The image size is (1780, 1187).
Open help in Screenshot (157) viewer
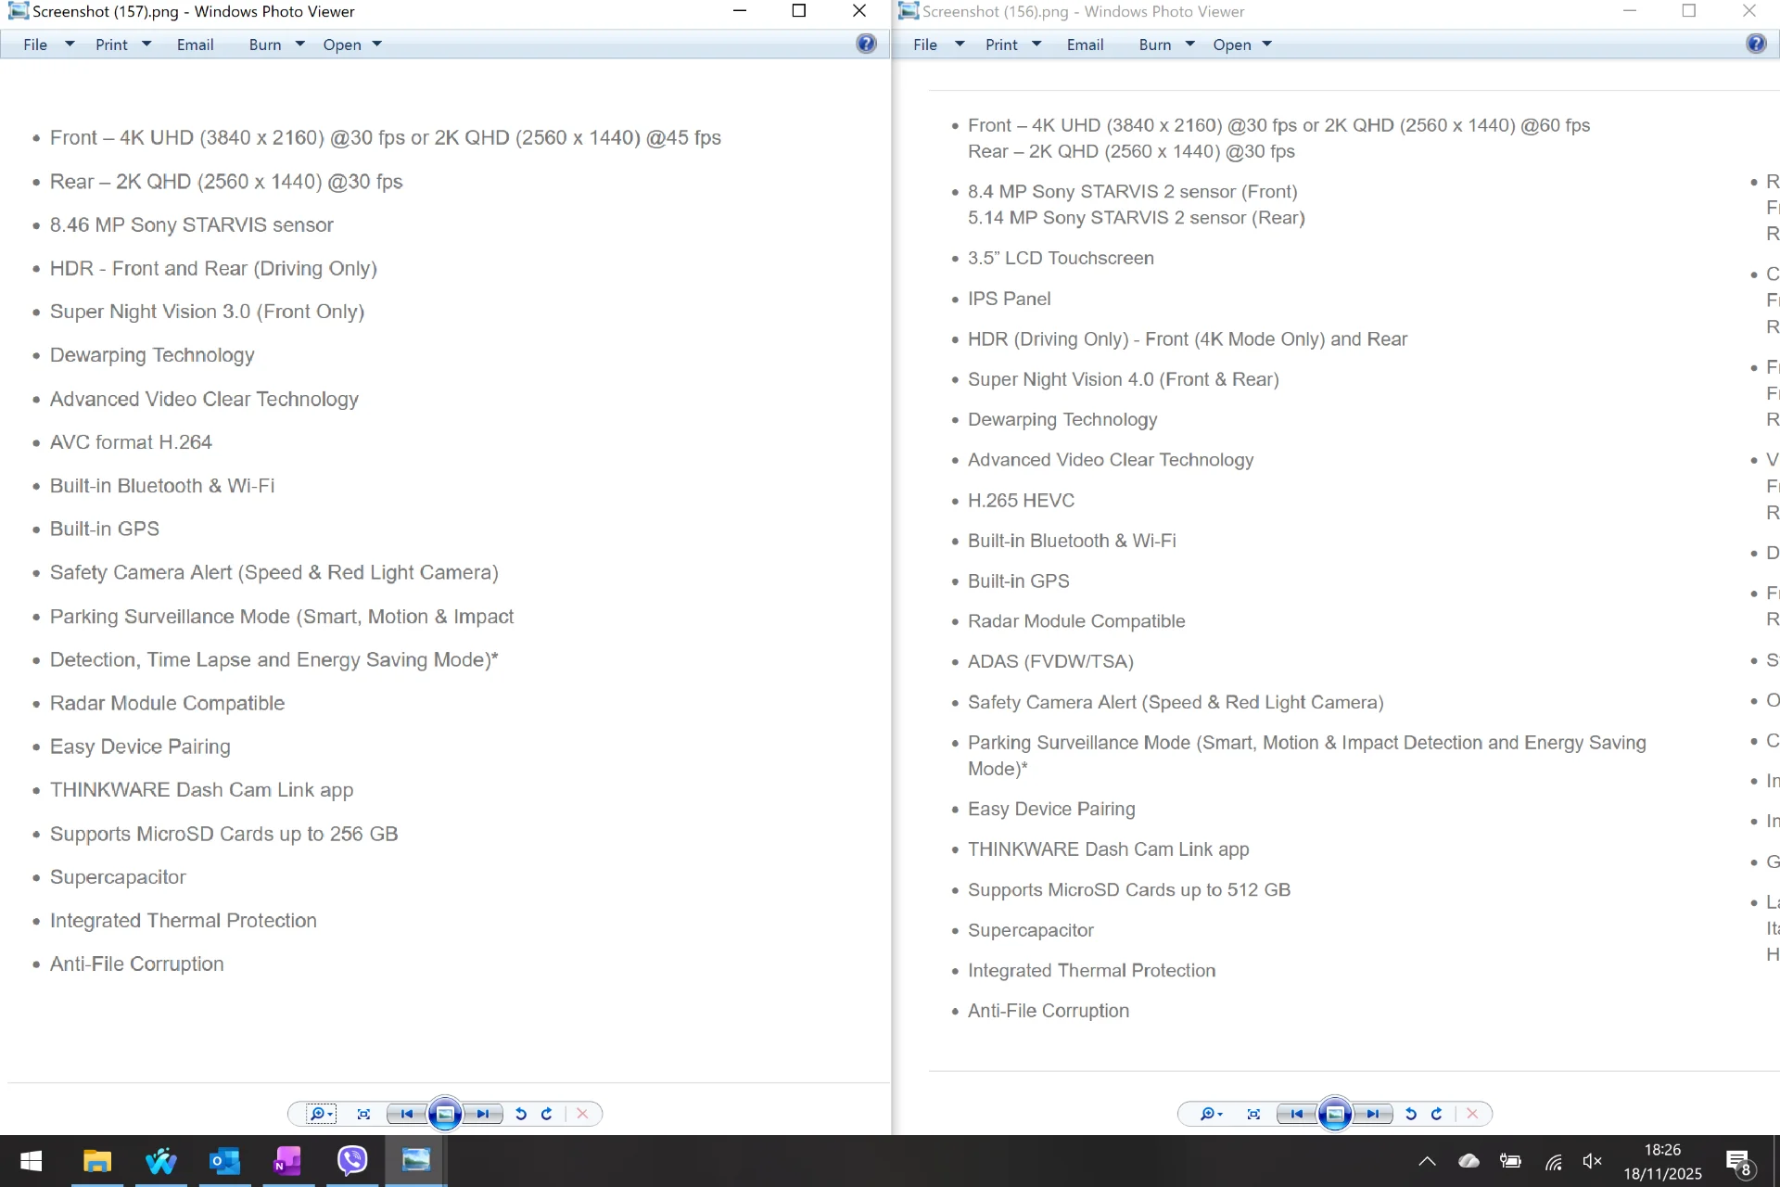[x=866, y=44]
